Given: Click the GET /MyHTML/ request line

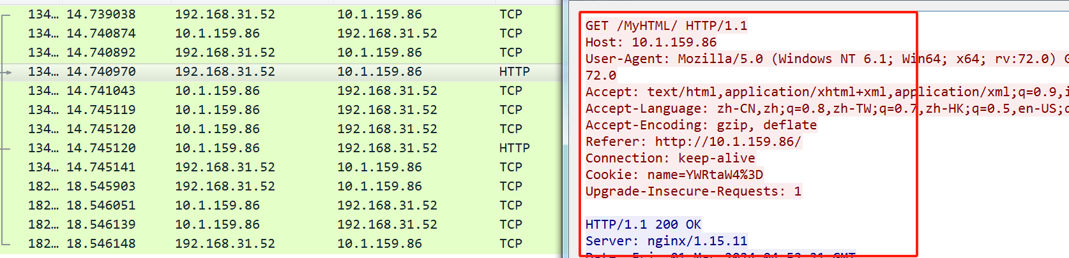Looking at the screenshot, I should coord(666,26).
